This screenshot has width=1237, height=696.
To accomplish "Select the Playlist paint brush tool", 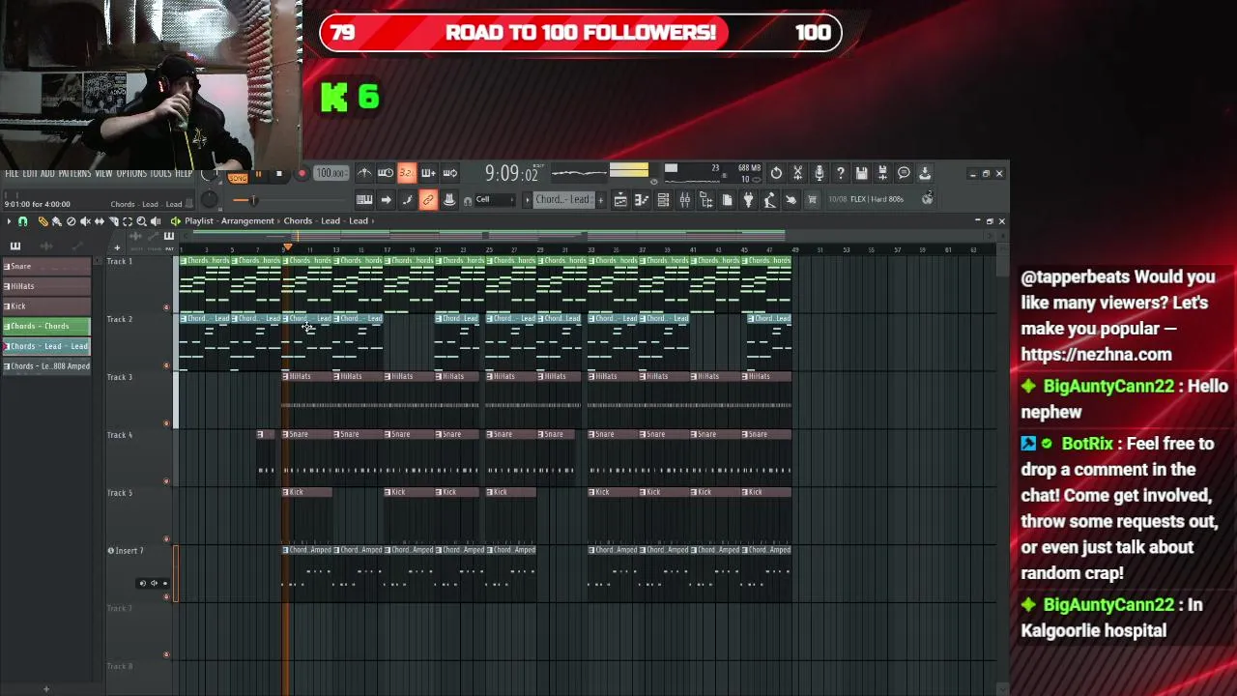I will coord(56,221).
